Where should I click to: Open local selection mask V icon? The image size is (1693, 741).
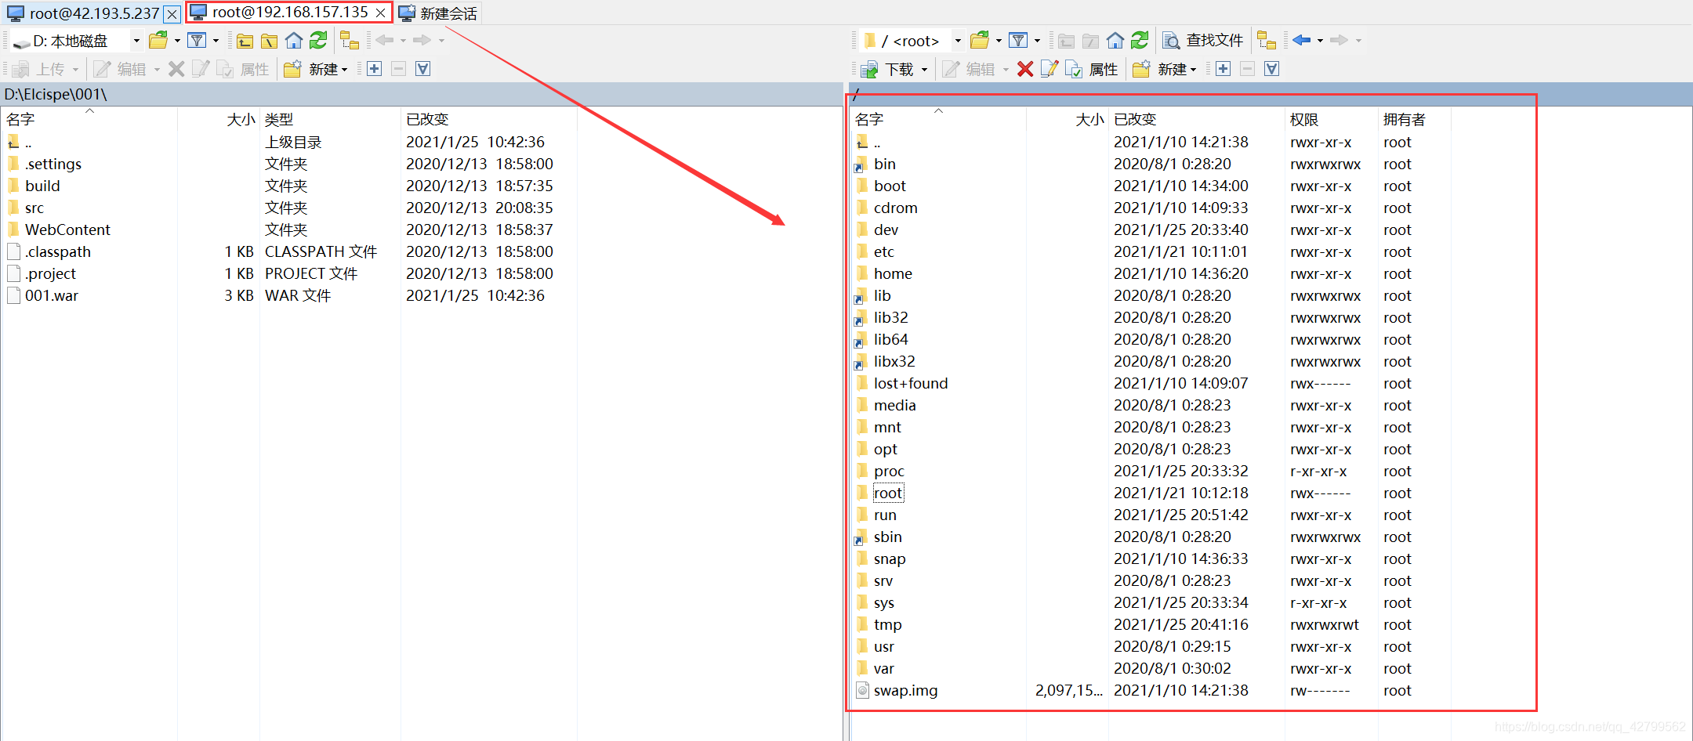(x=423, y=69)
